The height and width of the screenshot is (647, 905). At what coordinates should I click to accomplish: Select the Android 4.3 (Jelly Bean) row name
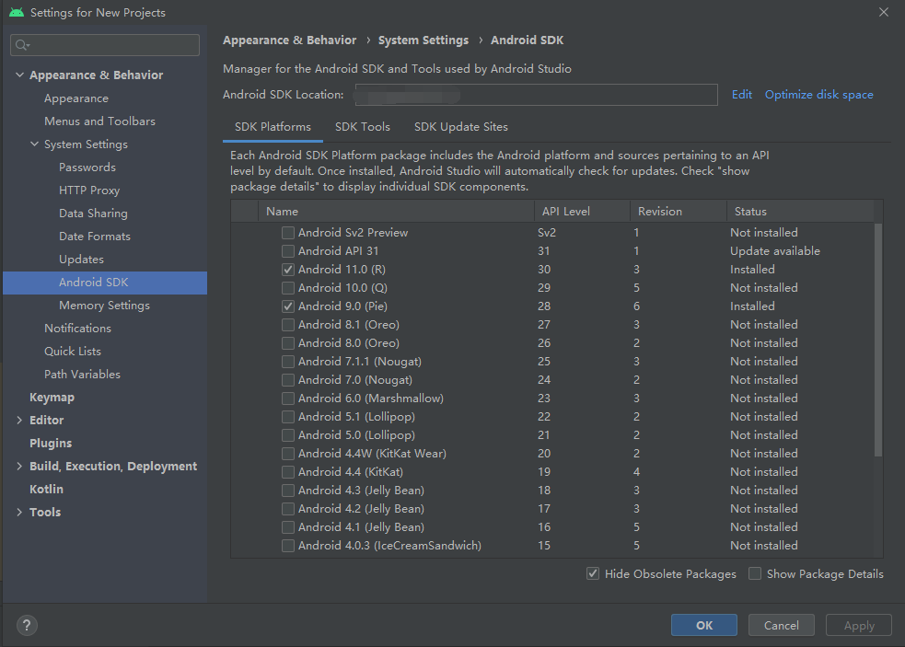361,491
